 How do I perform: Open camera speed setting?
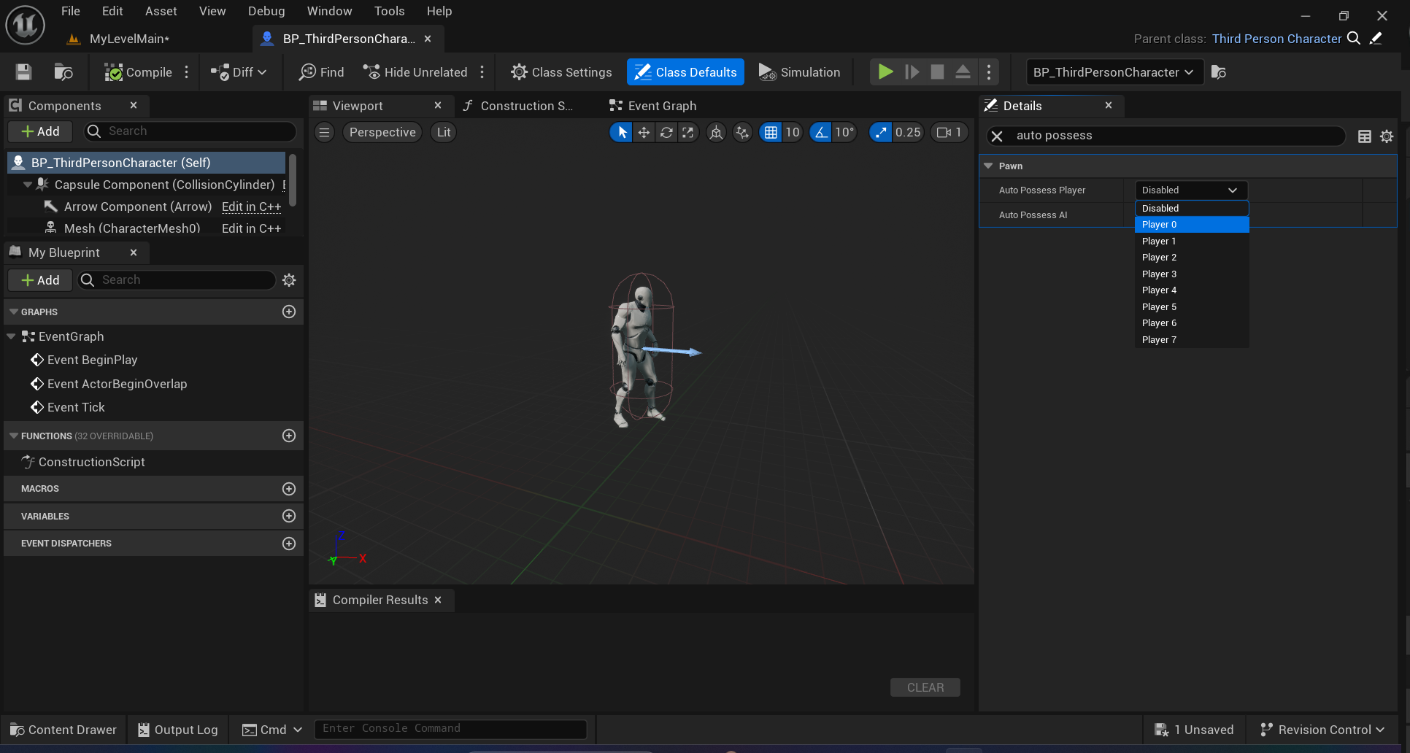tap(949, 132)
